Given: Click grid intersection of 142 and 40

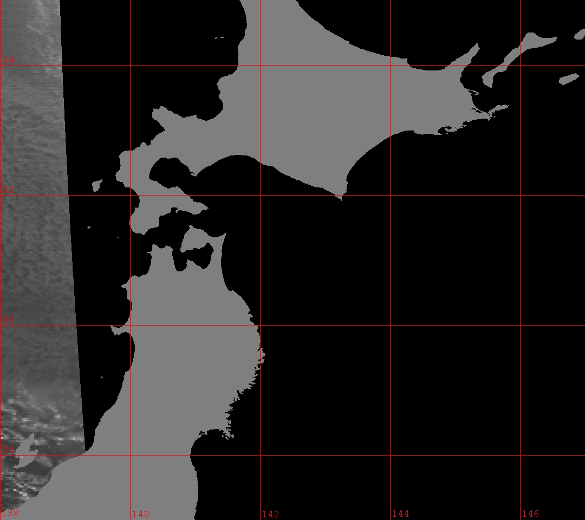Looking at the screenshot, I should [x=261, y=326].
